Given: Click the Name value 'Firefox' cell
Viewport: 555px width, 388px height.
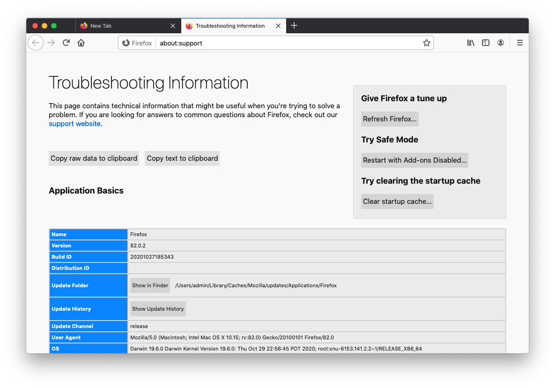Looking at the screenshot, I should (x=317, y=234).
